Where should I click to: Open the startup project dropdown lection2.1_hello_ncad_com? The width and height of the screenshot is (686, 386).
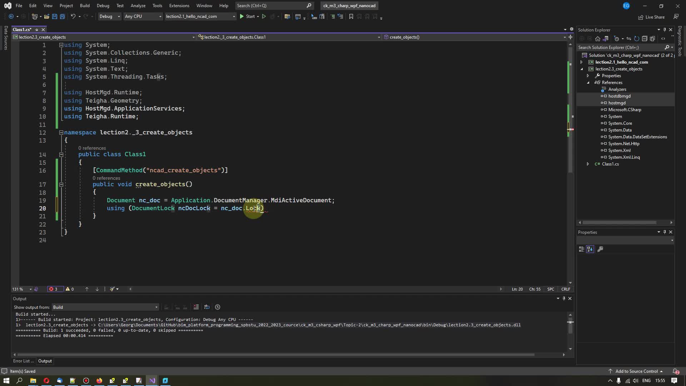pos(200,16)
